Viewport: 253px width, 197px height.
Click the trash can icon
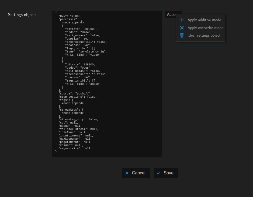coord(182,36)
